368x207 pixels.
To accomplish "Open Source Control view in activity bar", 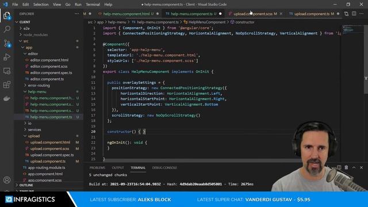I will point(7,44).
